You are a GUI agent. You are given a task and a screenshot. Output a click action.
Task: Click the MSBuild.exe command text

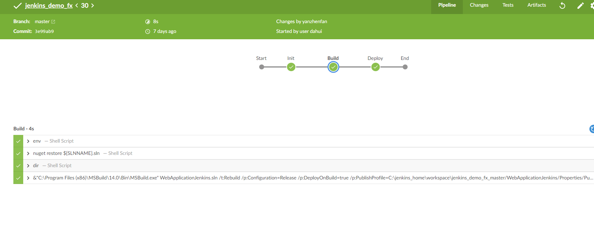pyautogui.click(x=313, y=178)
